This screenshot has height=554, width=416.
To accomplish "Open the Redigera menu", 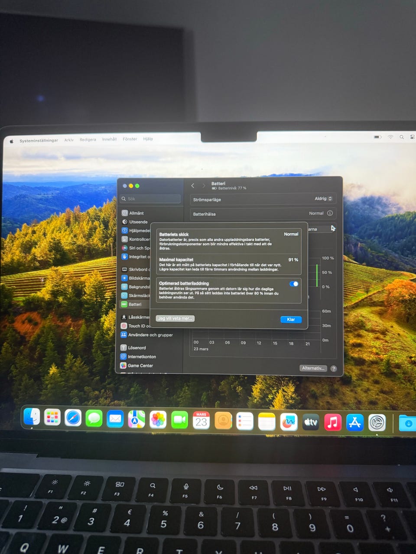I will [88, 139].
